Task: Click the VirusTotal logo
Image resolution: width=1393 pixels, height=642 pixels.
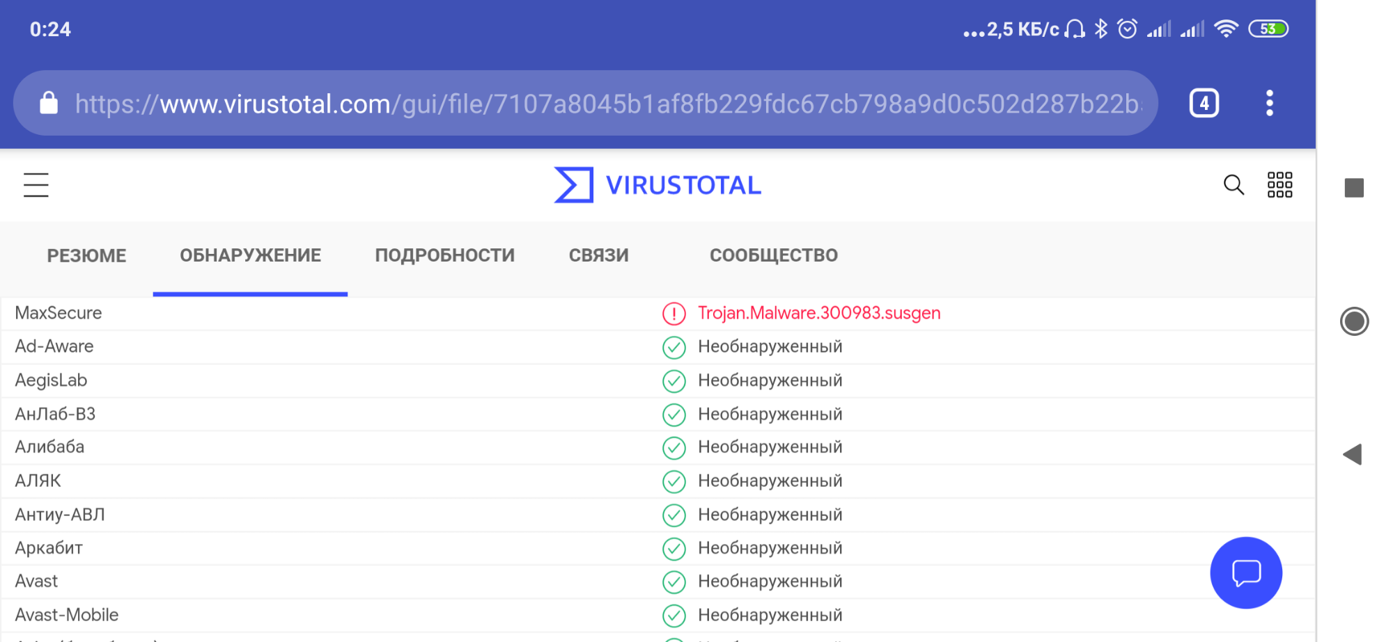Action: pos(657,185)
